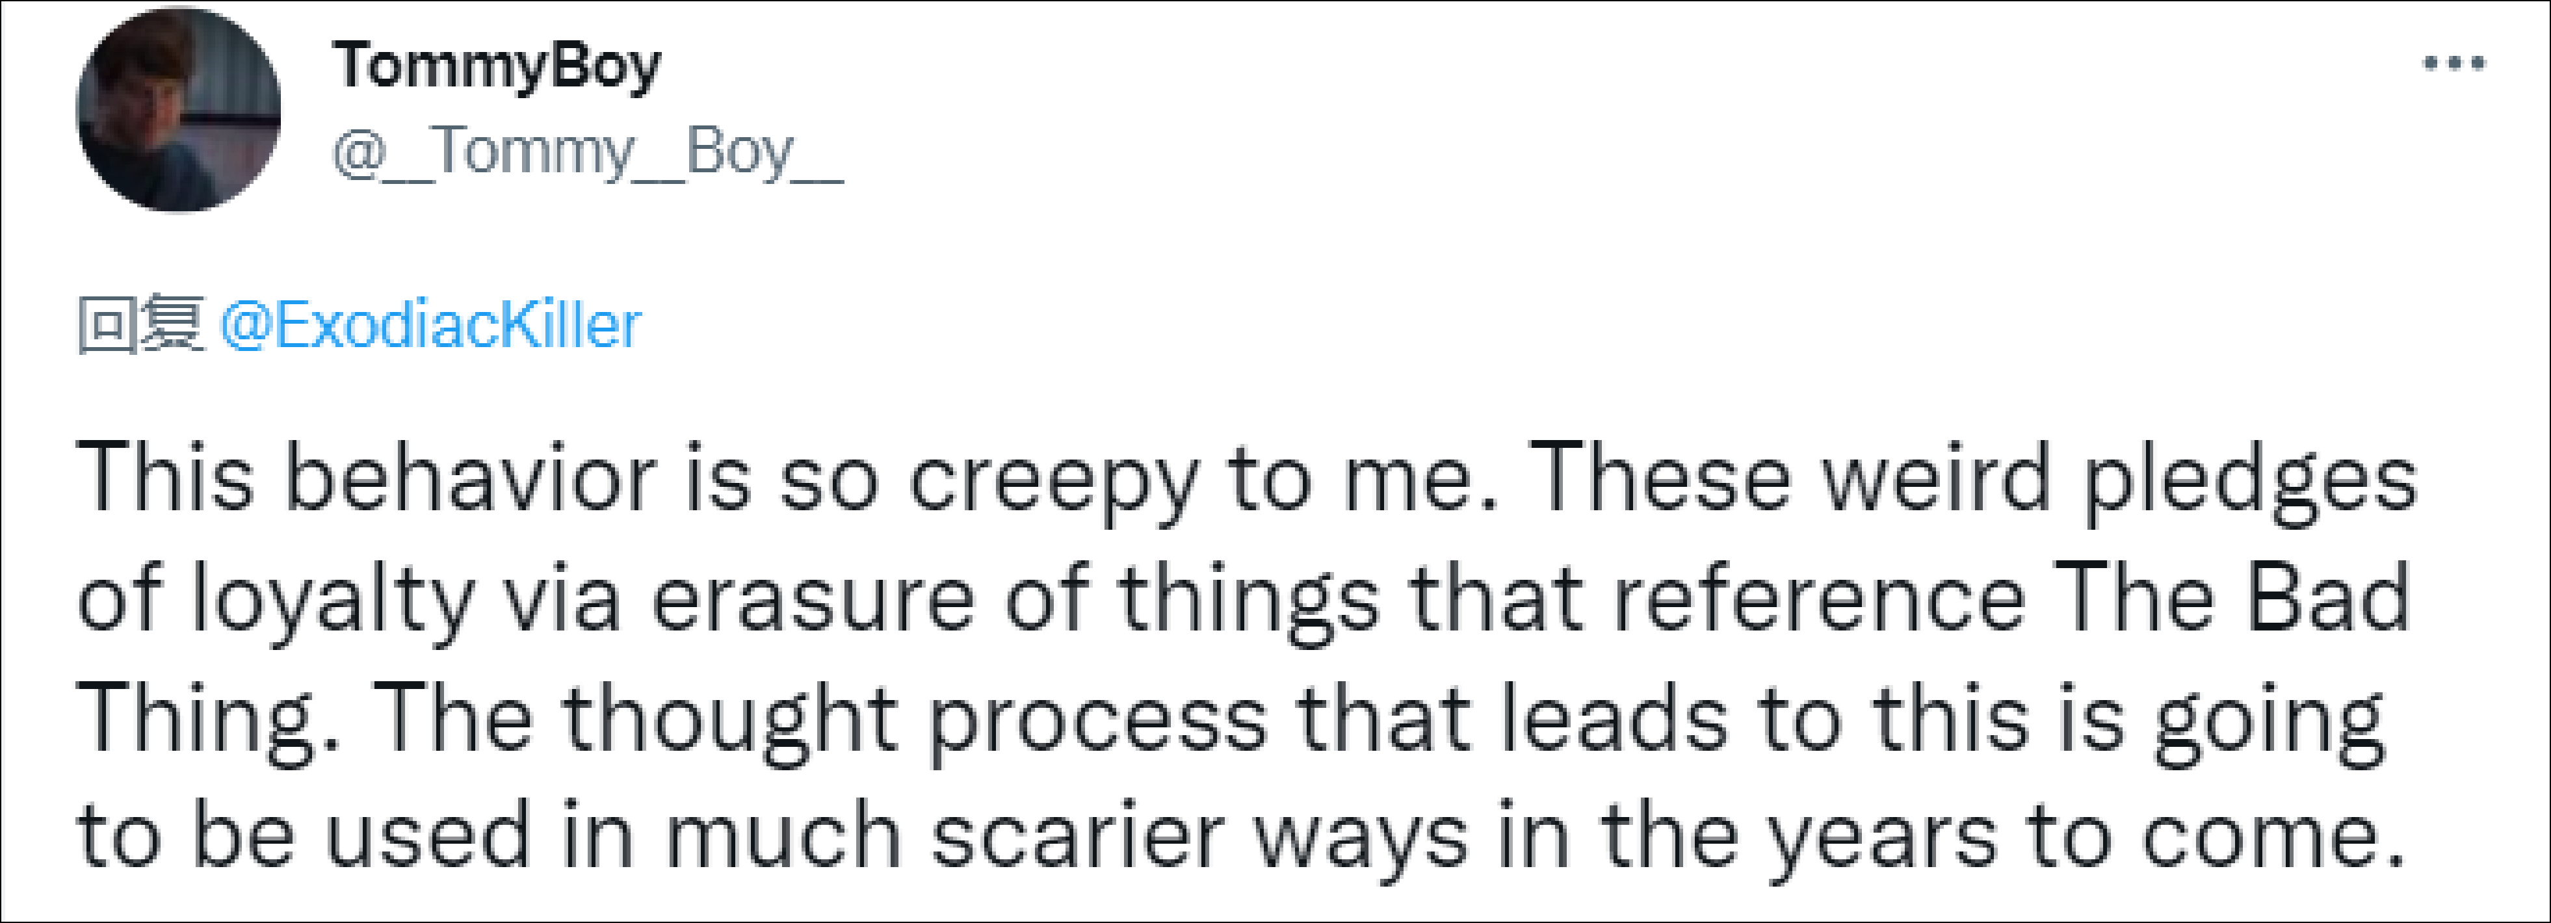The image size is (2551, 923).
Task: Click the word "erasure" in the tweet
Action: point(812,600)
